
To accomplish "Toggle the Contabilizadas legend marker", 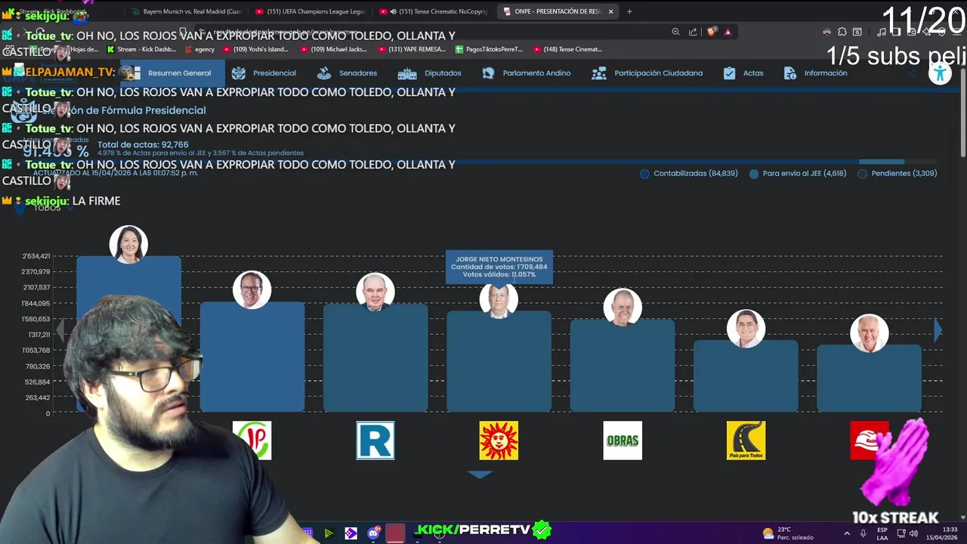I will coord(644,174).
